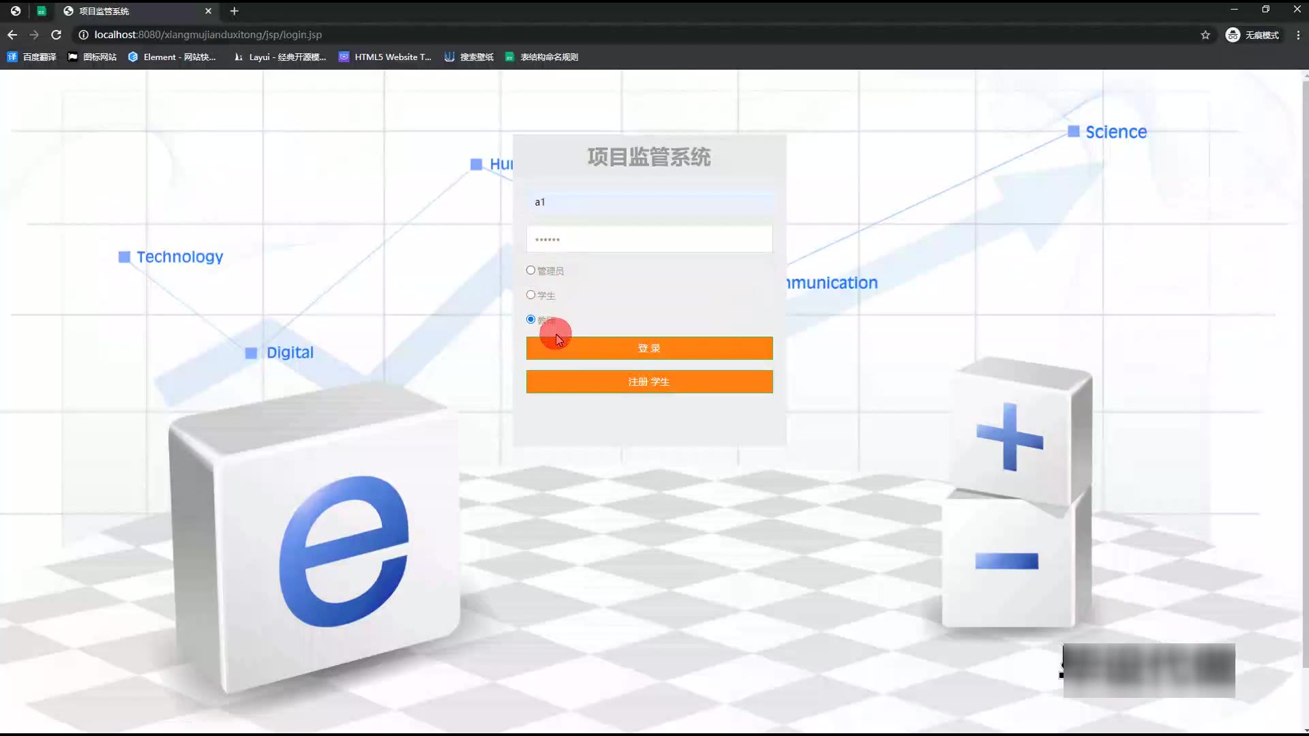Open the 百度翻译 bookmark

tap(31, 57)
